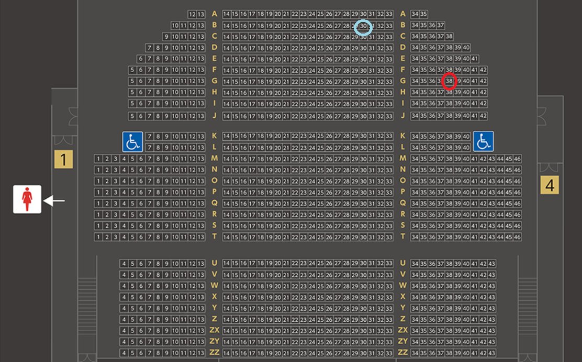Viewport: 582px width, 362px height.
Task: Select seat 42 in row G
Action: click(483, 81)
